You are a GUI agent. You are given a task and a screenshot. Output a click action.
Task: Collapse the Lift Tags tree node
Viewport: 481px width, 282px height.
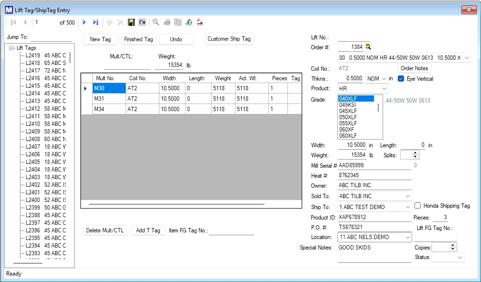pos(11,48)
